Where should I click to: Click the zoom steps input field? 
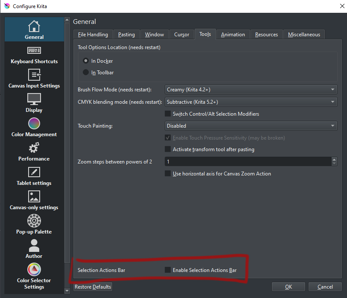[x=248, y=161]
